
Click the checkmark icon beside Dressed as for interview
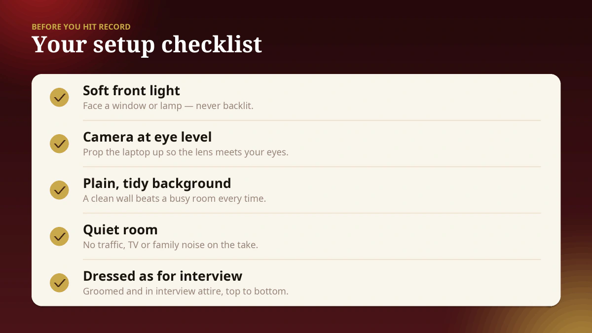coord(59,283)
